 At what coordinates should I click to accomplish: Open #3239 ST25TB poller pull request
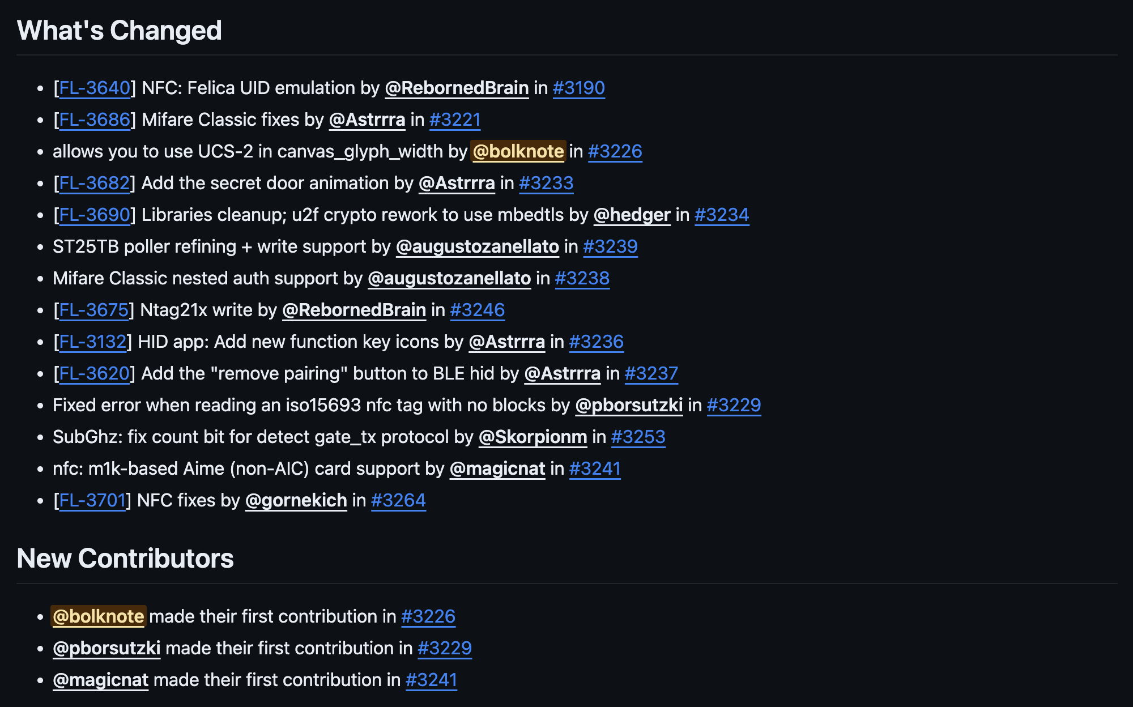click(610, 246)
